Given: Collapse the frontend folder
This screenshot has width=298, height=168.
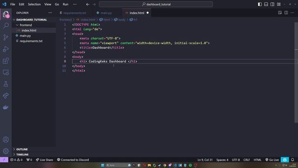Looking at the screenshot, I should pyautogui.click(x=26, y=25).
